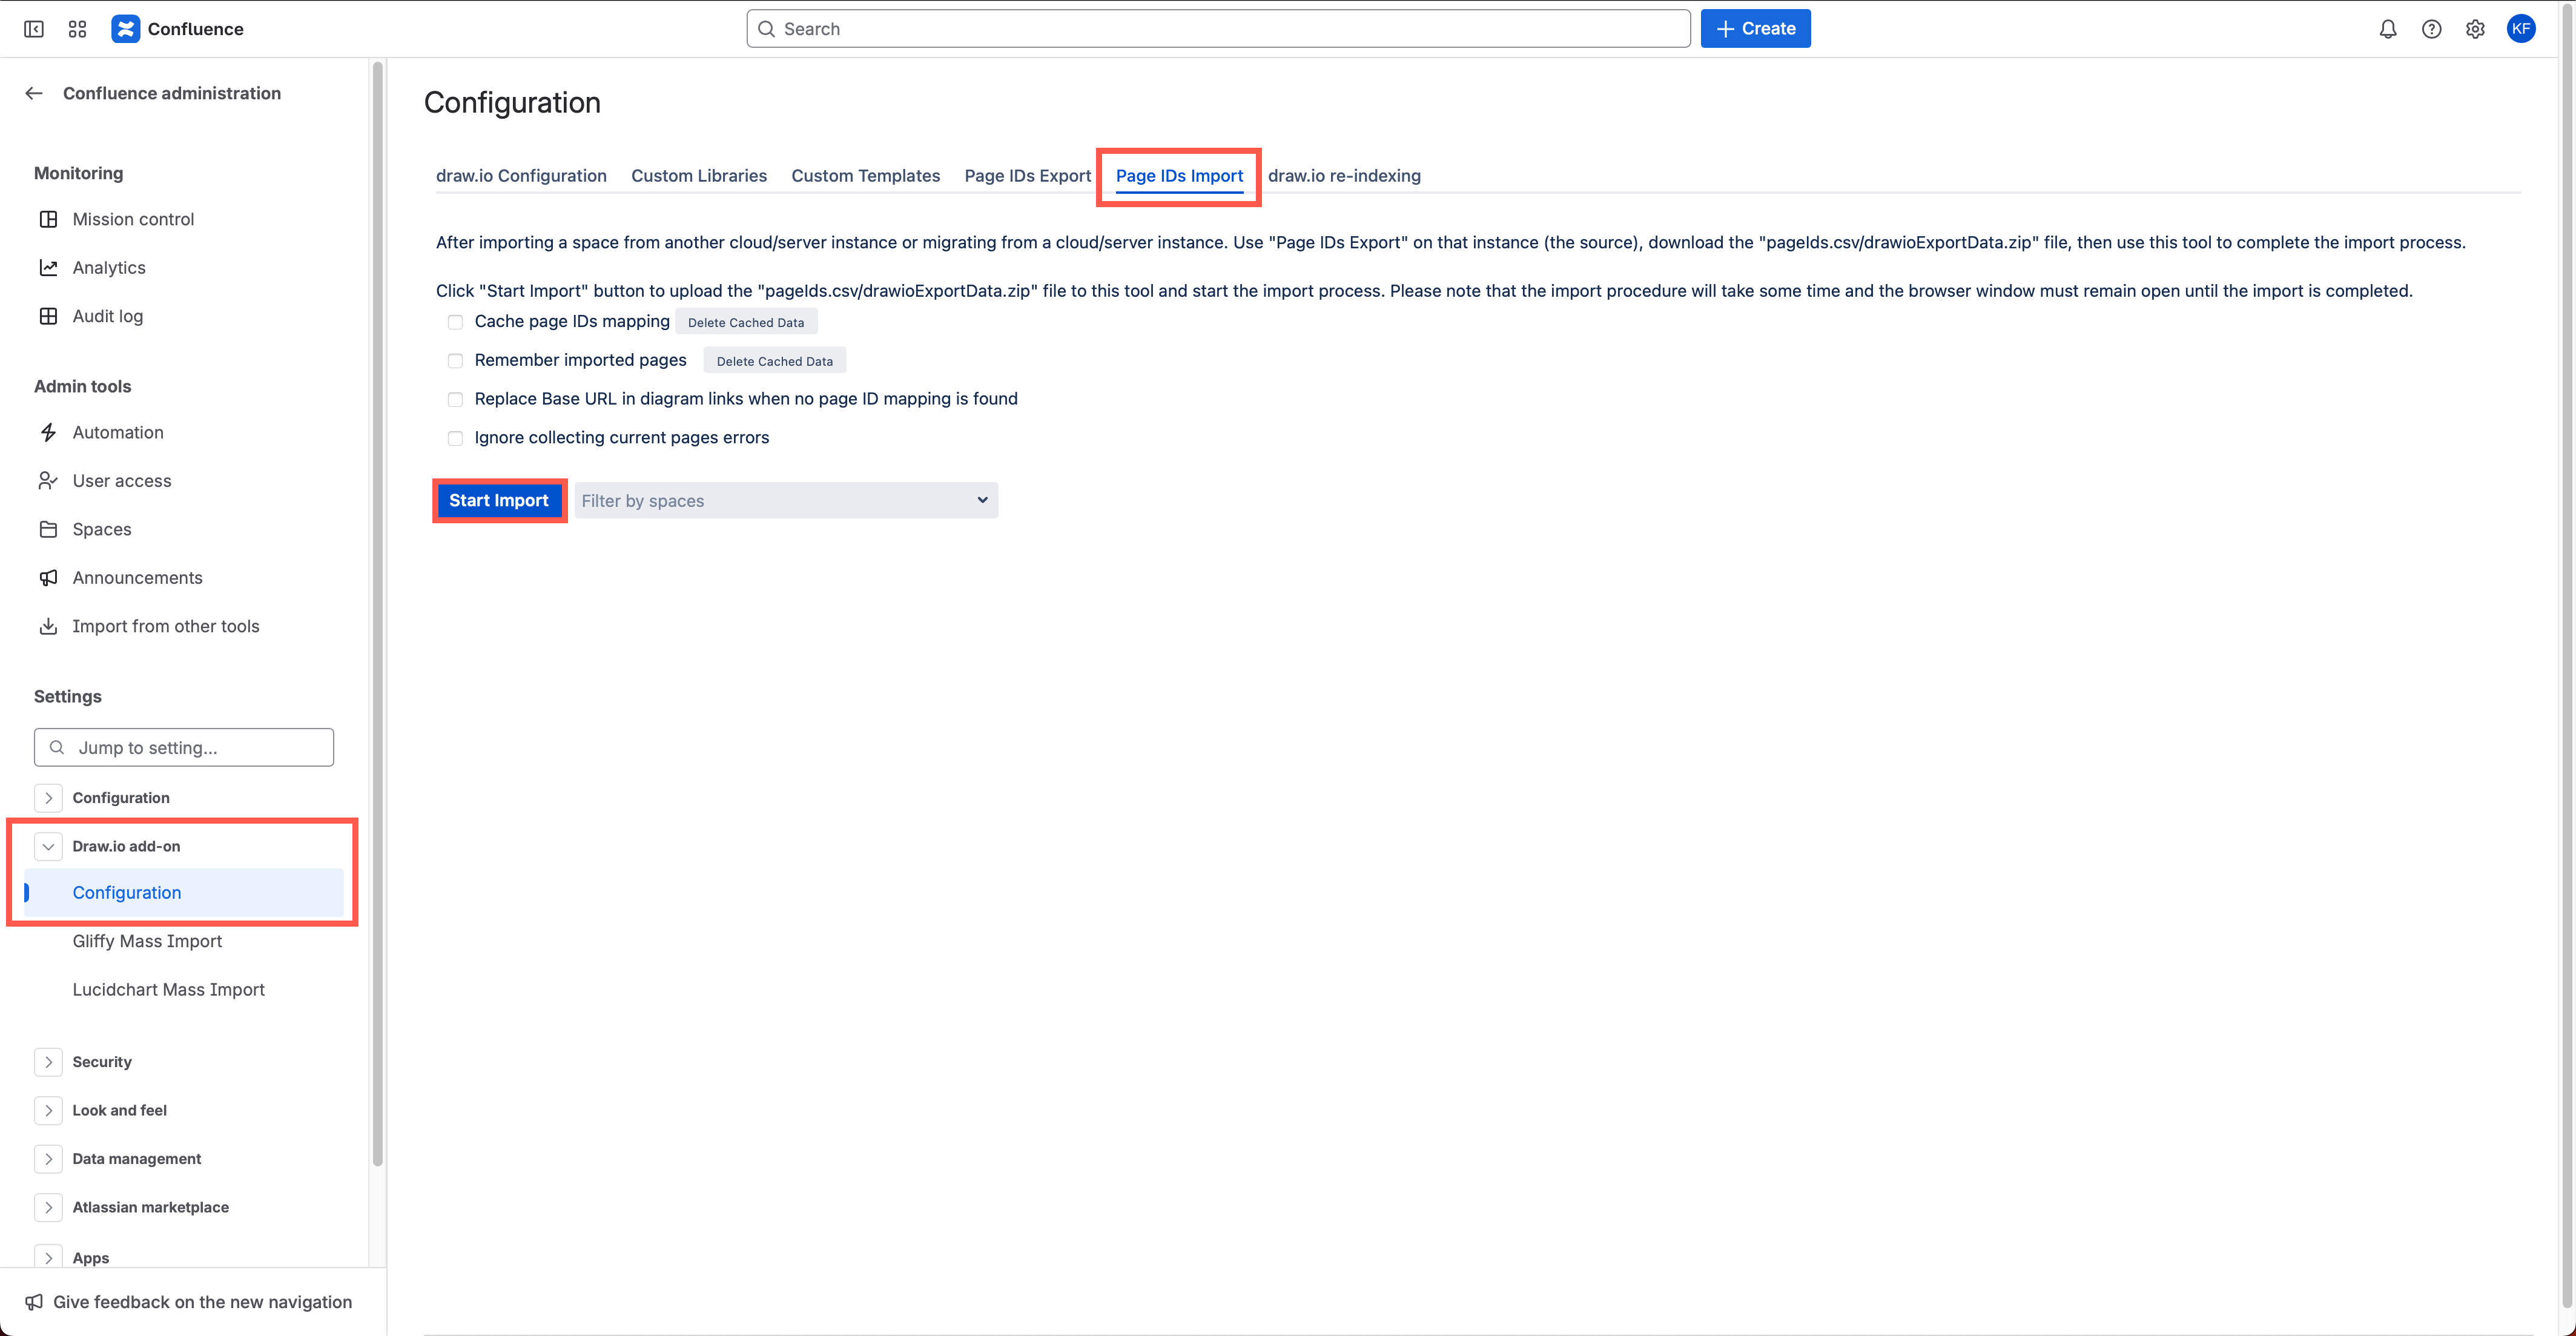Open the notifications bell
The height and width of the screenshot is (1336, 2576).
pyautogui.click(x=2388, y=29)
